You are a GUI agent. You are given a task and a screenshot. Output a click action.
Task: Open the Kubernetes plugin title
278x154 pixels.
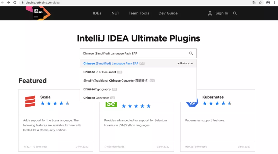(213, 97)
